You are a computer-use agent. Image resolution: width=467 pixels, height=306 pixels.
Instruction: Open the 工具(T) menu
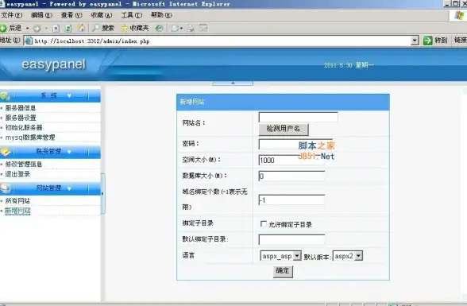pyautogui.click(x=132, y=15)
